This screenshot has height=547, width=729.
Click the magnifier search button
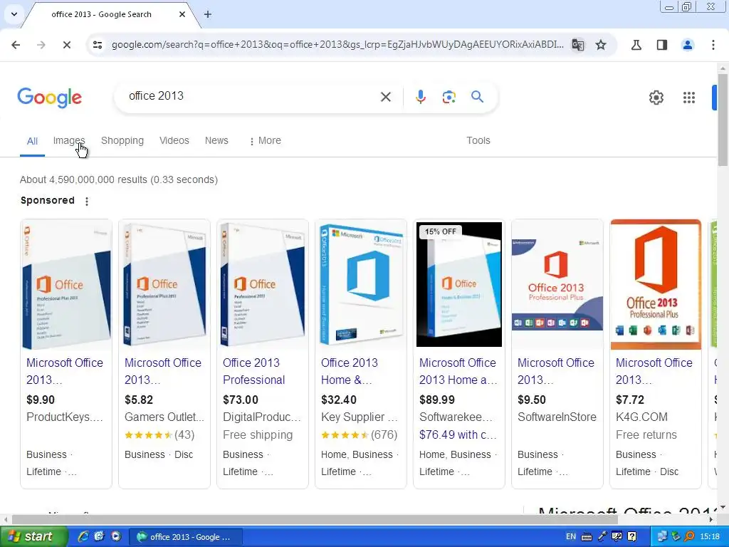pos(477,97)
